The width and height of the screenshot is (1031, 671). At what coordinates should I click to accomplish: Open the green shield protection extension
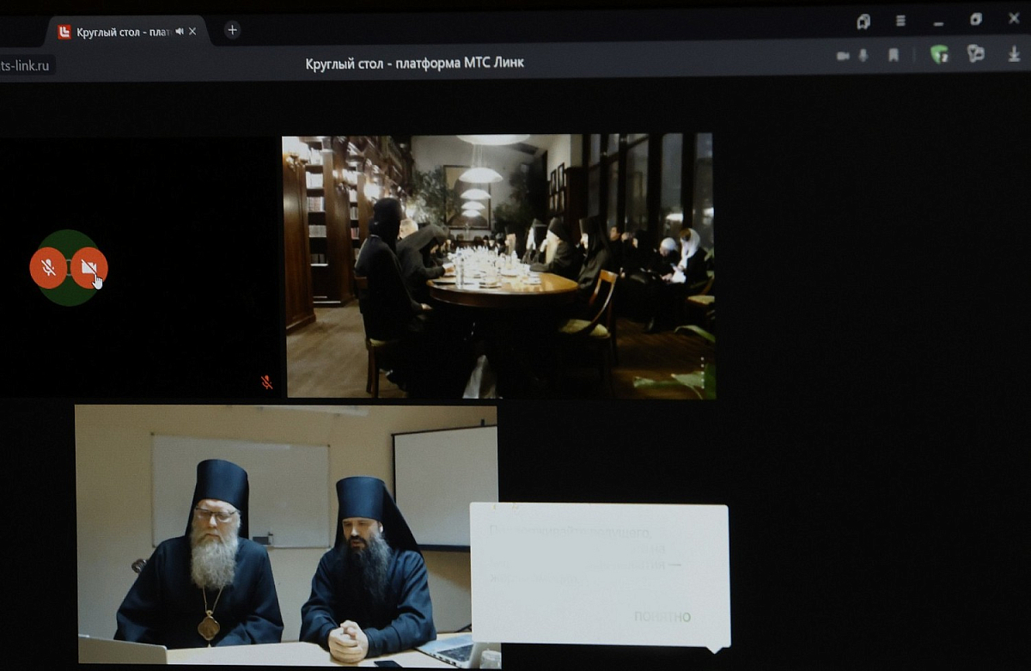click(940, 54)
